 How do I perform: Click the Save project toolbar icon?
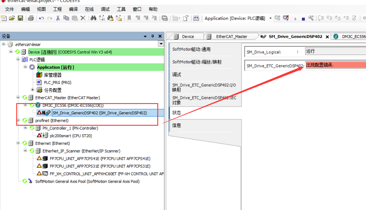20,18
